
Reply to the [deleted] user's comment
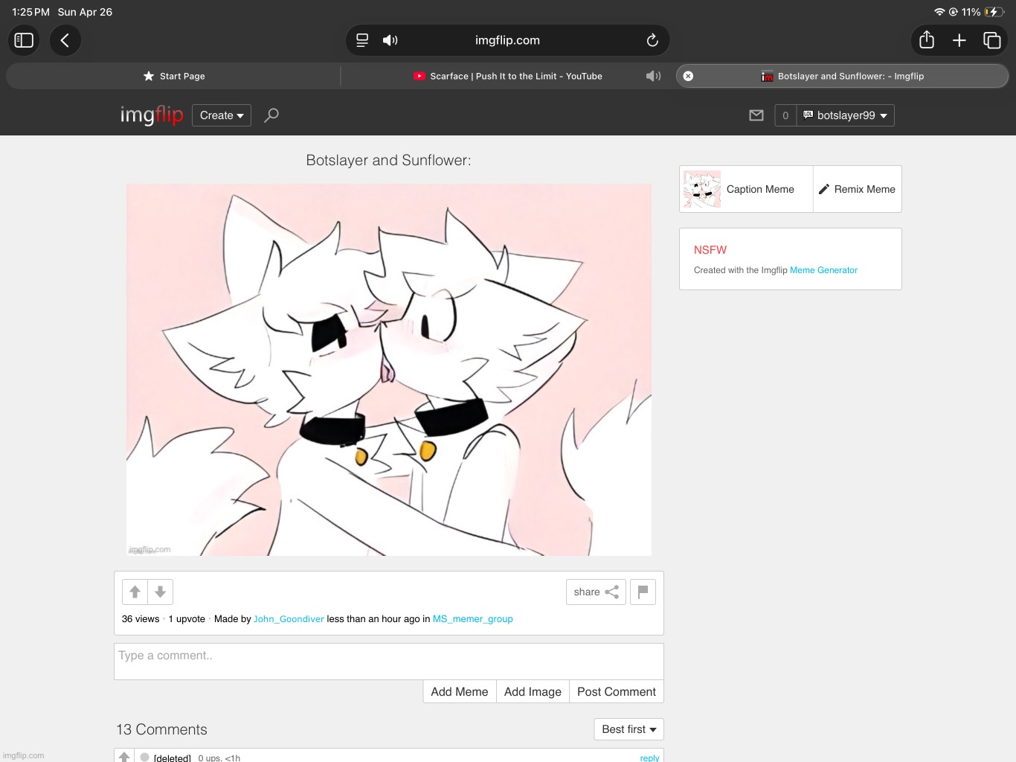tap(649, 758)
